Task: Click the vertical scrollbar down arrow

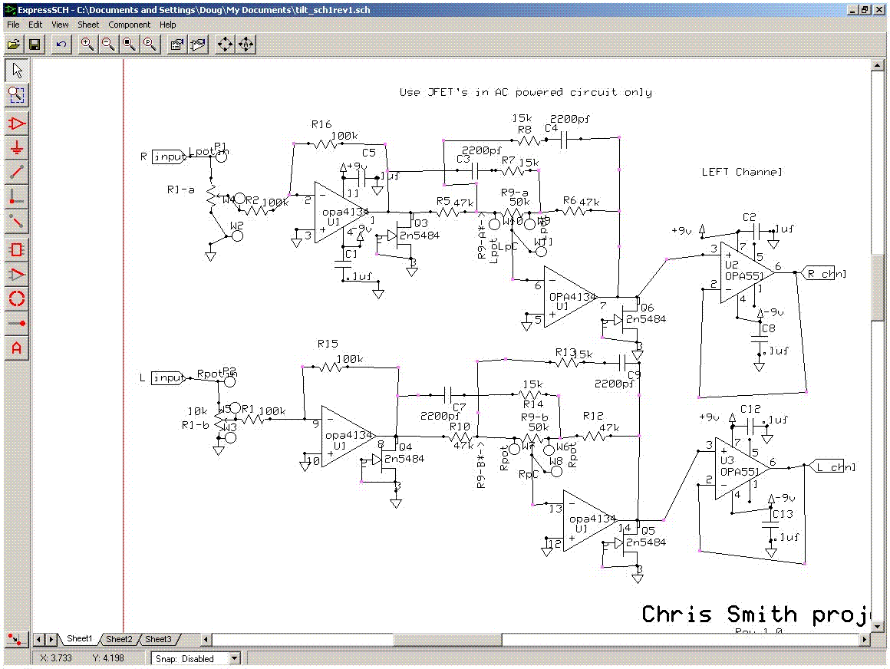Action: [x=878, y=627]
